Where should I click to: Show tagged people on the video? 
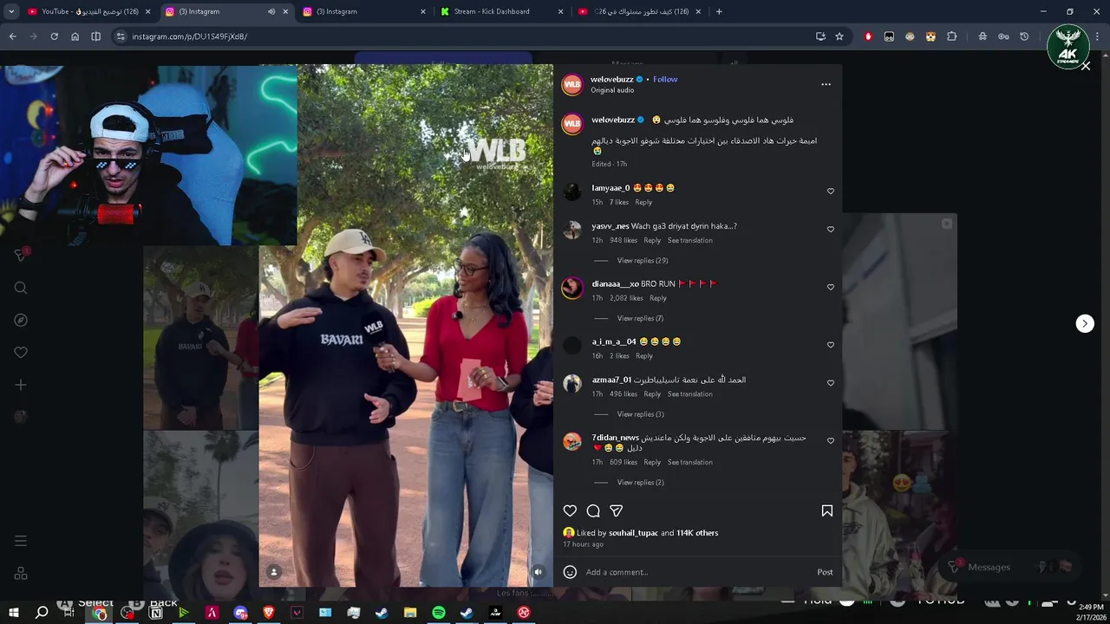coord(274,572)
